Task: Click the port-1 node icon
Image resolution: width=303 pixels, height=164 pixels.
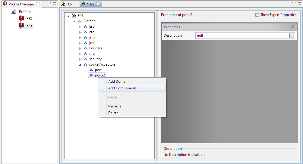Action: [x=91, y=70]
